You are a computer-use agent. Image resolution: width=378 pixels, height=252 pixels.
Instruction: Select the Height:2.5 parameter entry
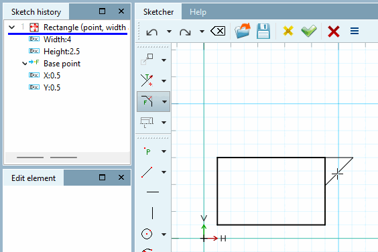click(62, 52)
